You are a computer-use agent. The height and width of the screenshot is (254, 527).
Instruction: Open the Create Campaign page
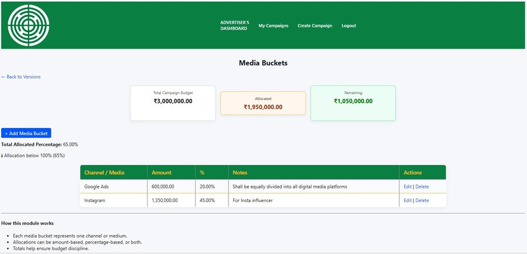coord(314,26)
